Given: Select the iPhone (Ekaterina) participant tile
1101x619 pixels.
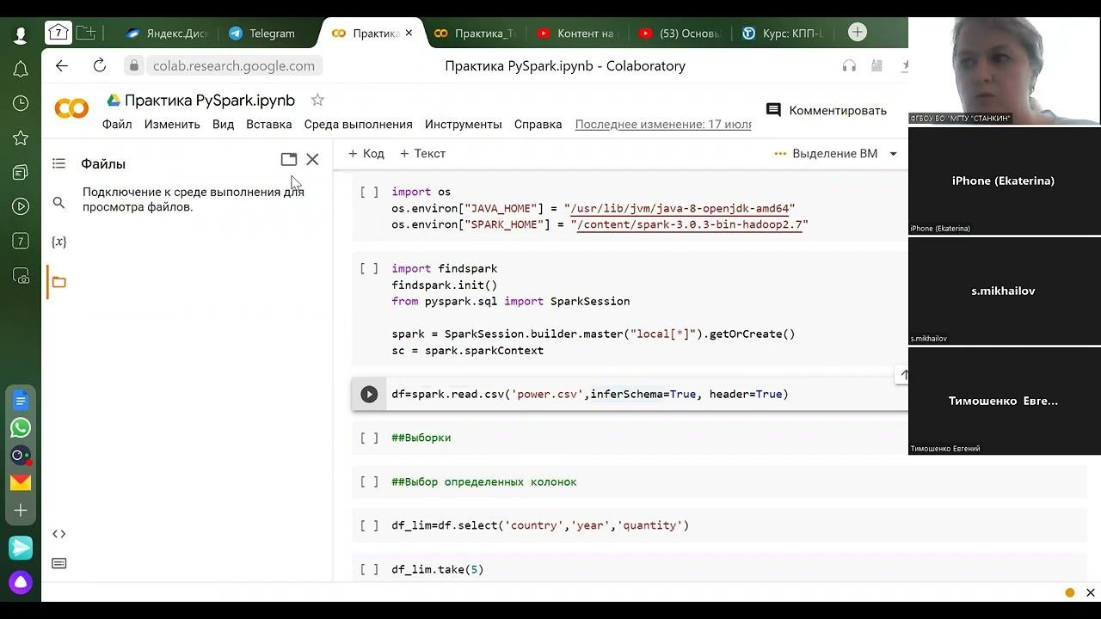Looking at the screenshot, I should tap(1005, 181).
